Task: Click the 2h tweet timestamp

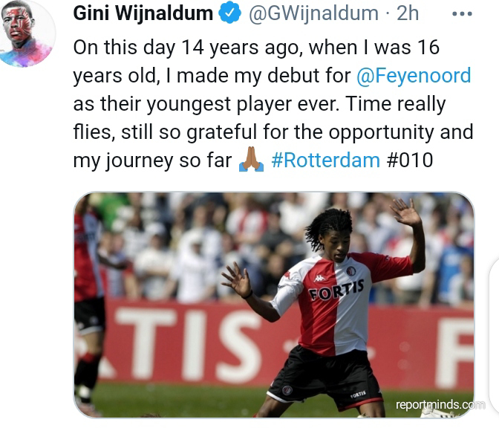Action: click(x=408, y=13)
